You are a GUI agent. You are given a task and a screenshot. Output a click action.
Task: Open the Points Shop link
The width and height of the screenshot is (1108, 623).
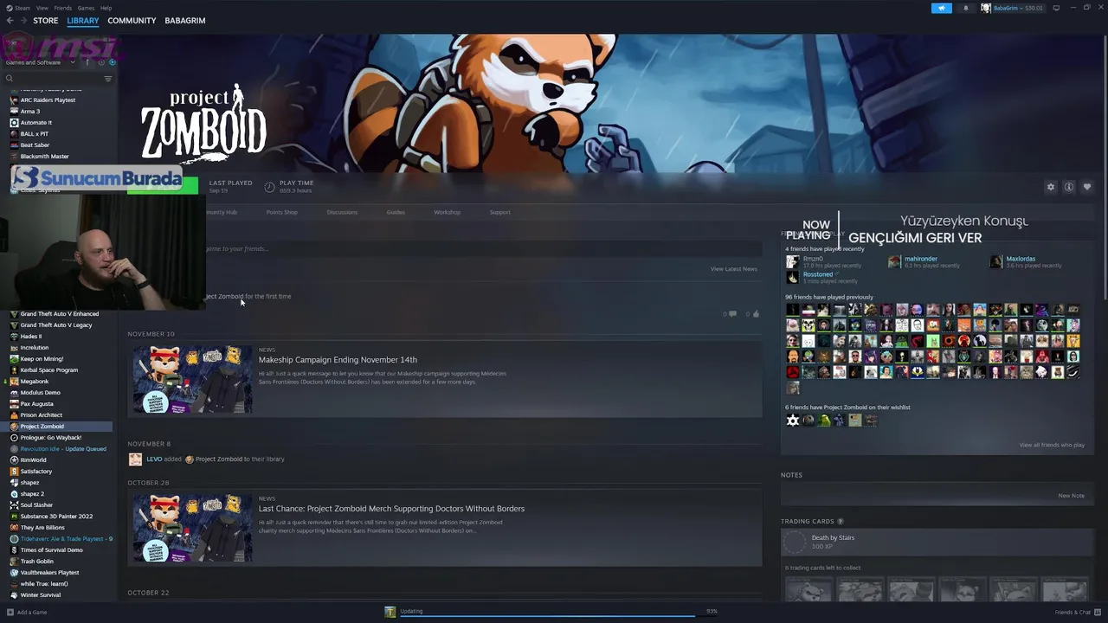[281, 212]
